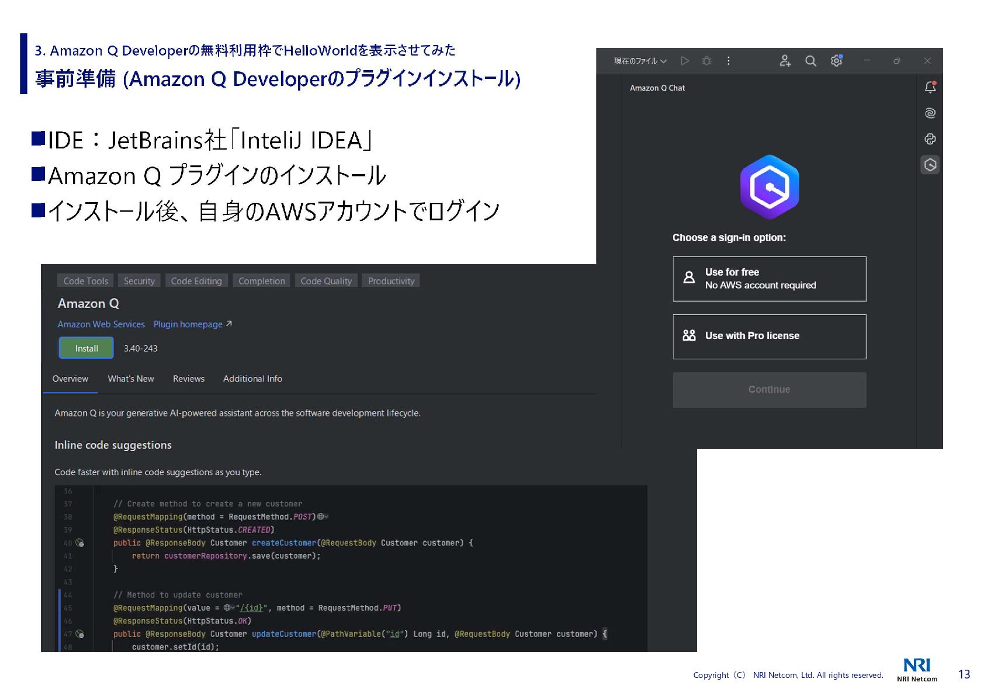The height and width of the screenshot is (696, 984).
Task: Click the code sample screenshot thumbnail
Action: (x=351, y=569)
